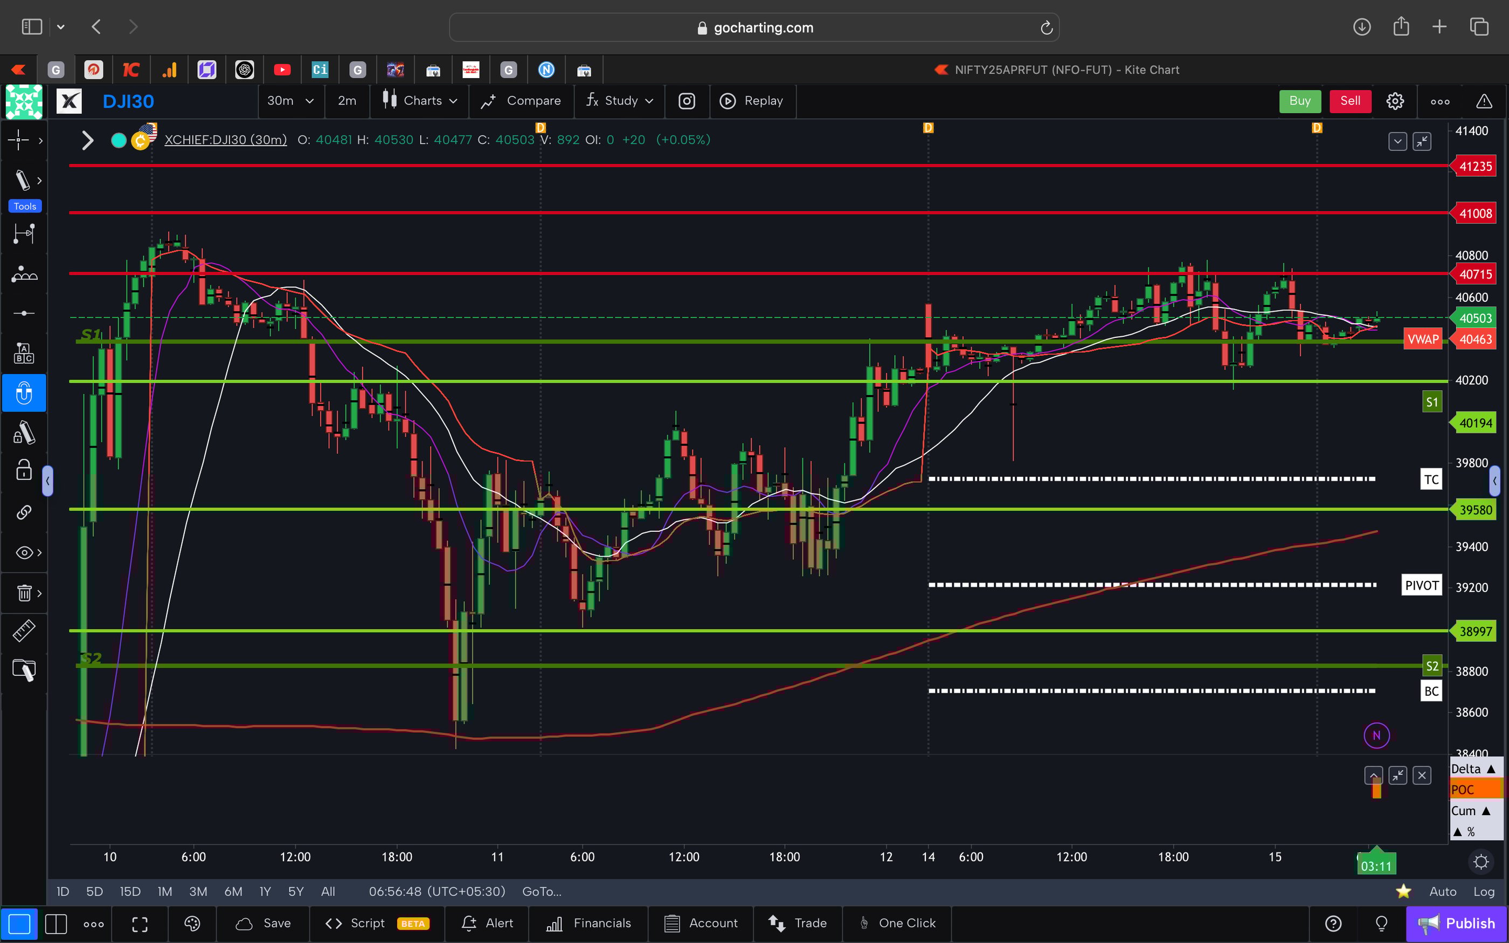Open the 30m timeframe dropdown

(x=290, y=101)
